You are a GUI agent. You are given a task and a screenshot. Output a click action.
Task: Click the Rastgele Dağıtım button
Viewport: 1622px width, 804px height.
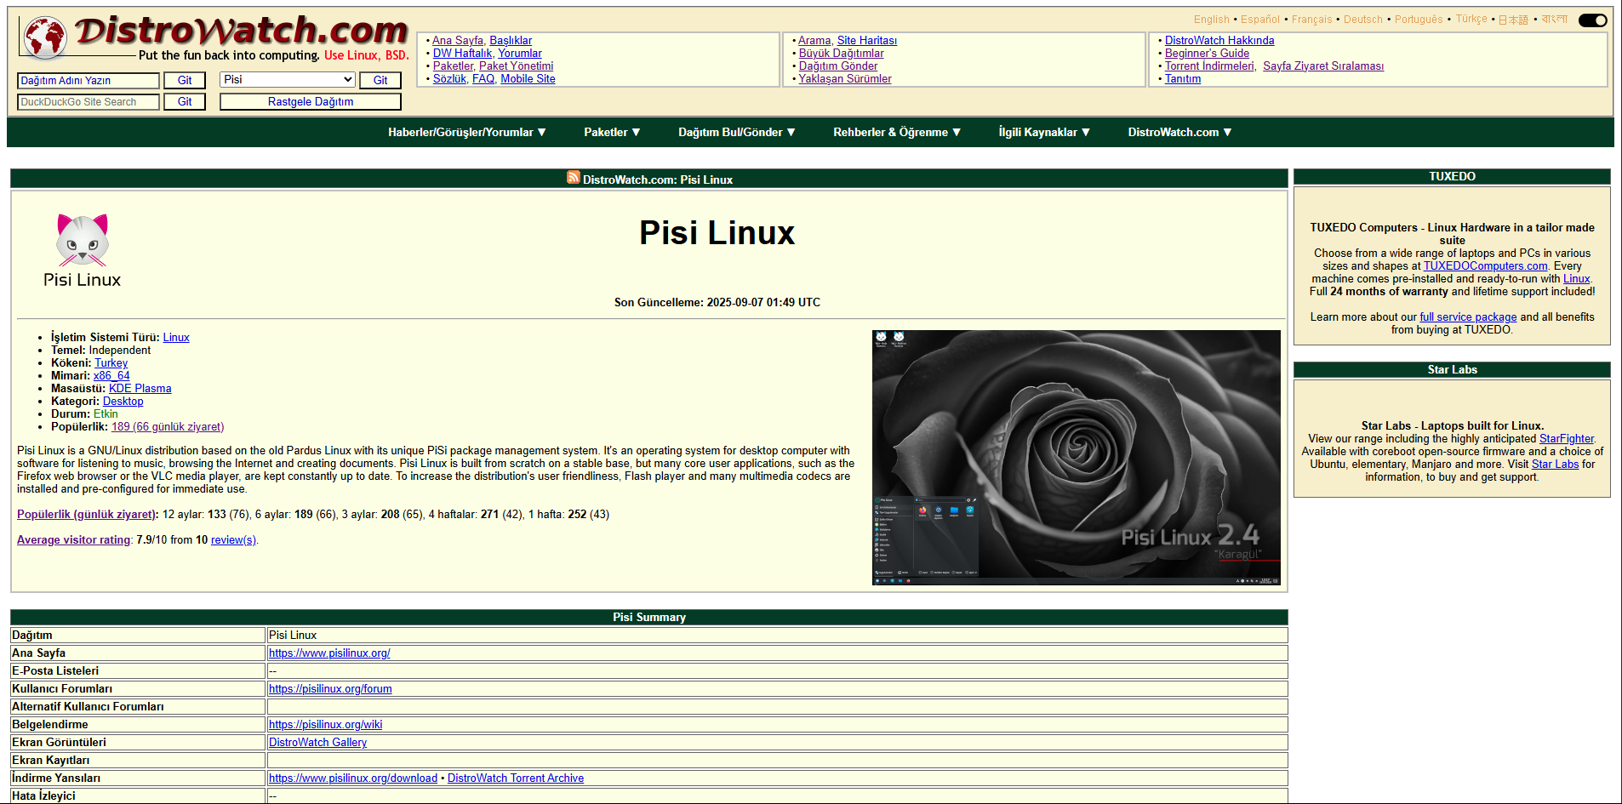pyautogui.click(x=311, y=102)
